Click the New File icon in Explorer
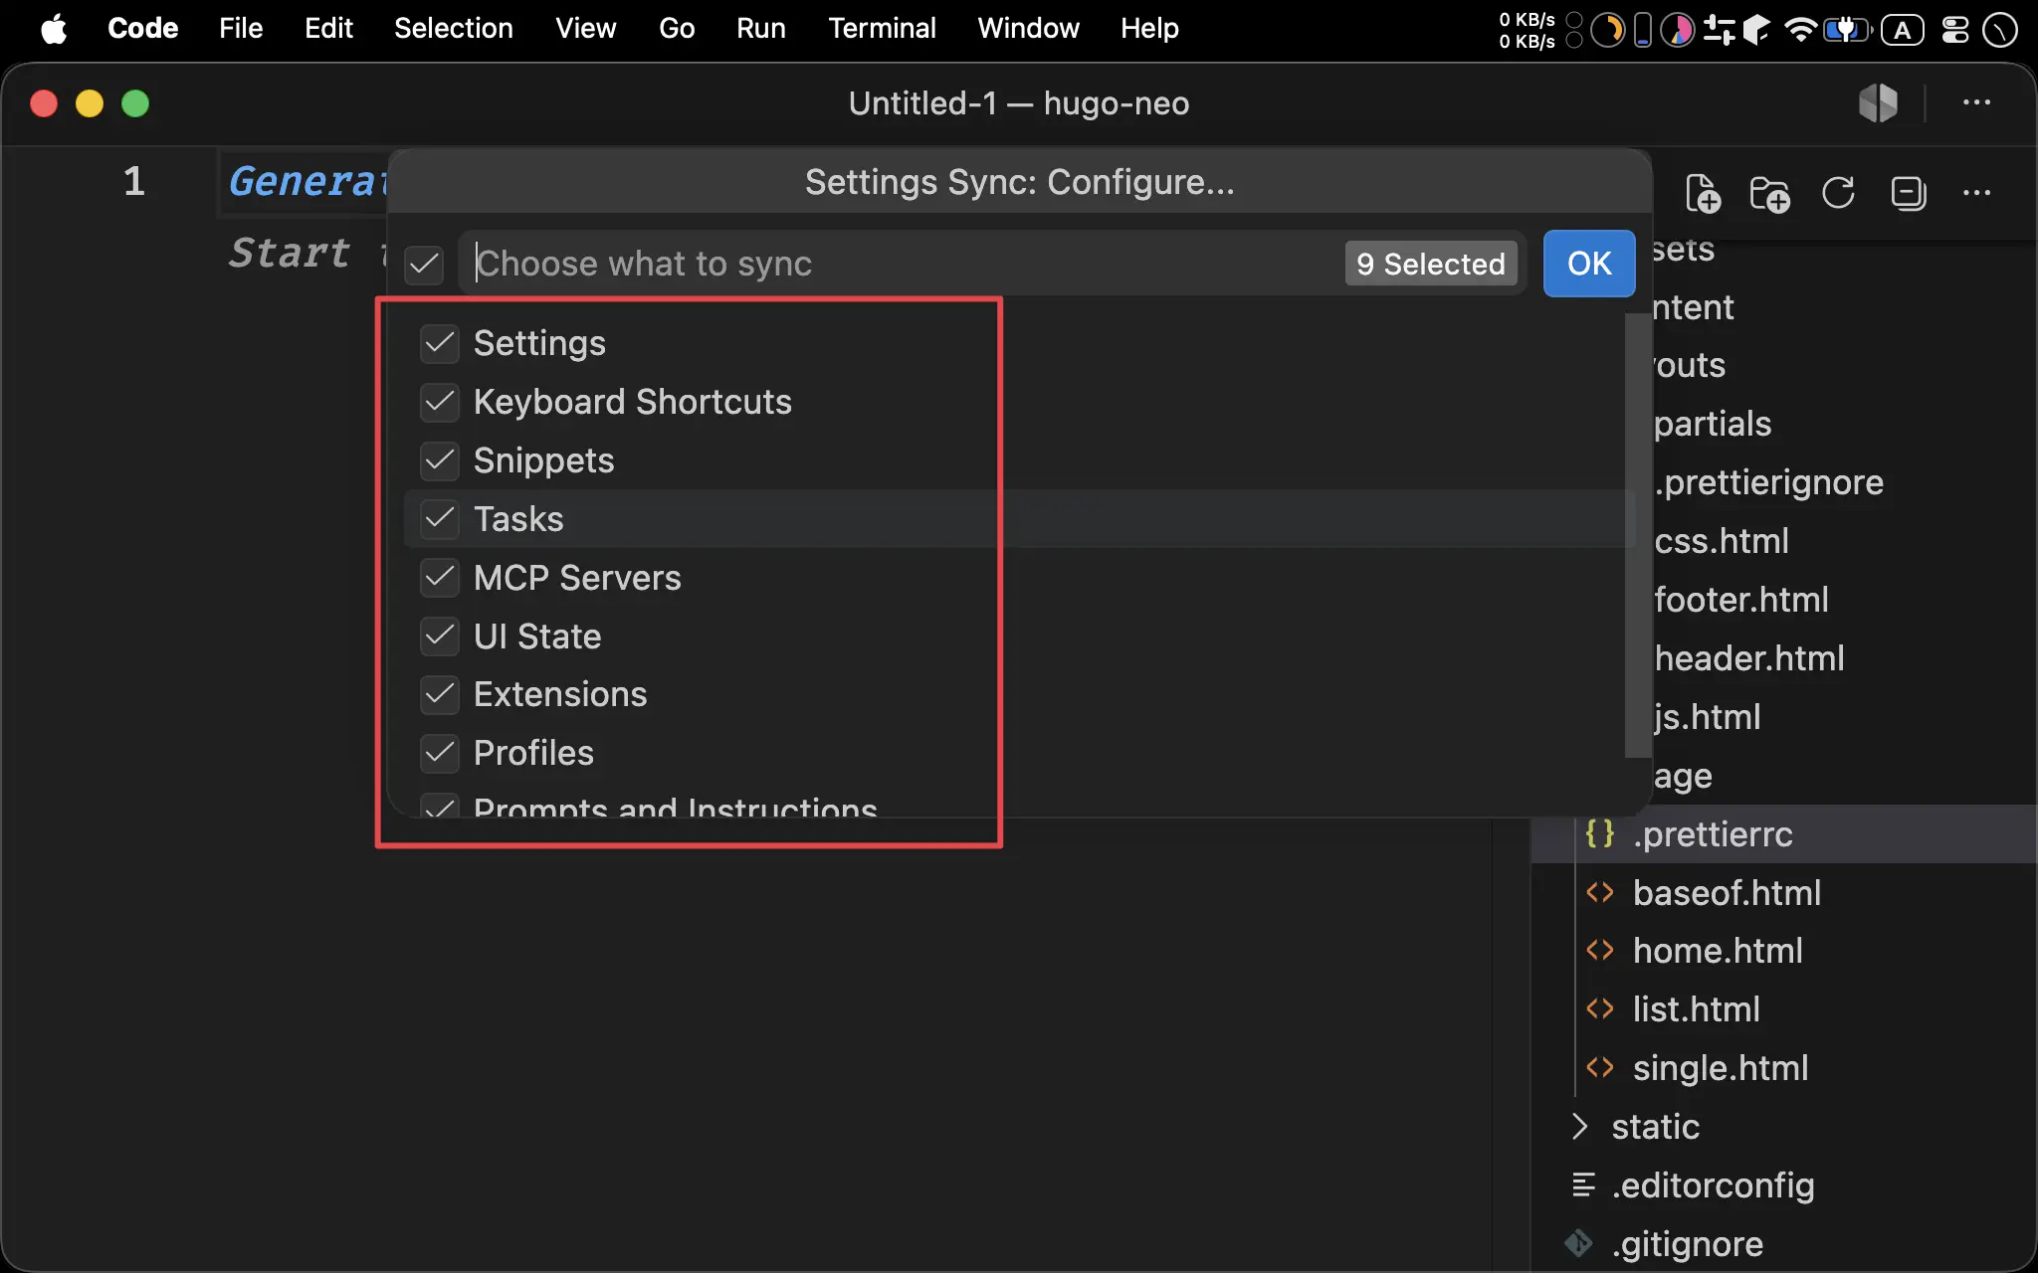Screen dimensions: 2038x1273 click(x=1703, y=193)
